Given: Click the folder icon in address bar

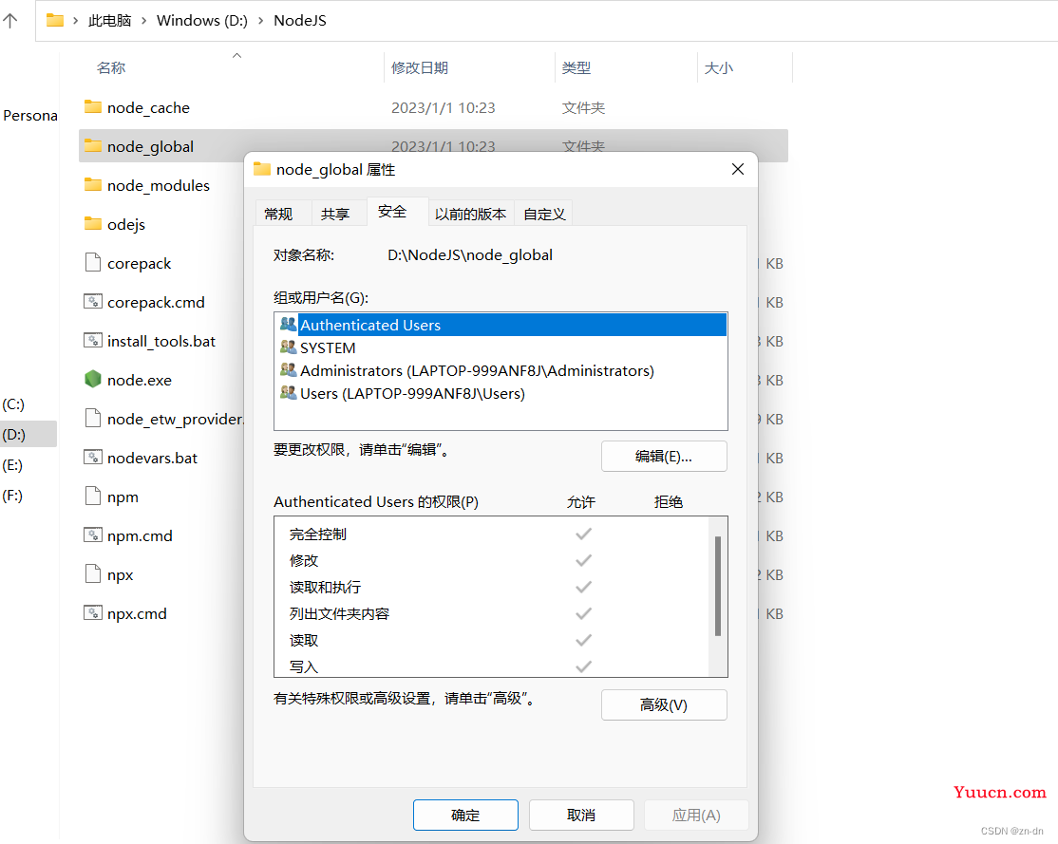Looking at the screenshot, I should (55, 20).
